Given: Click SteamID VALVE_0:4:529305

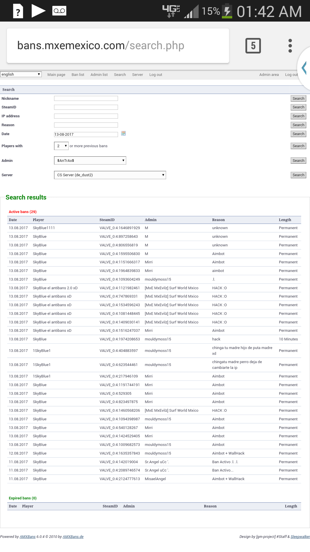Looking at the screenshot, I should [115, 394].
